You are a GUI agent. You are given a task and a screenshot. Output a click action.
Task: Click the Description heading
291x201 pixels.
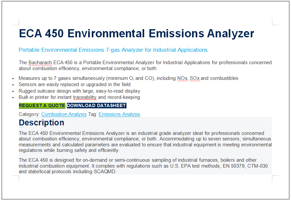click(41, 122)
